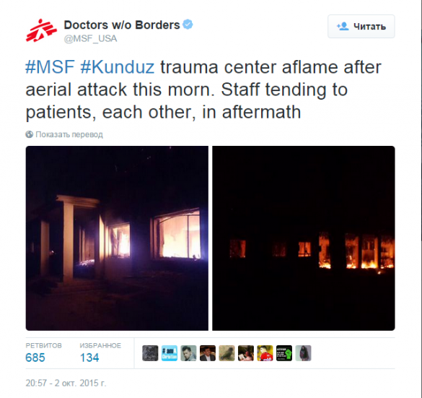Image resolution: width=422 pixels, height=398 pixels.
Task: Open the blue '#I am A Christian' avatar
Action: (170, 353)
